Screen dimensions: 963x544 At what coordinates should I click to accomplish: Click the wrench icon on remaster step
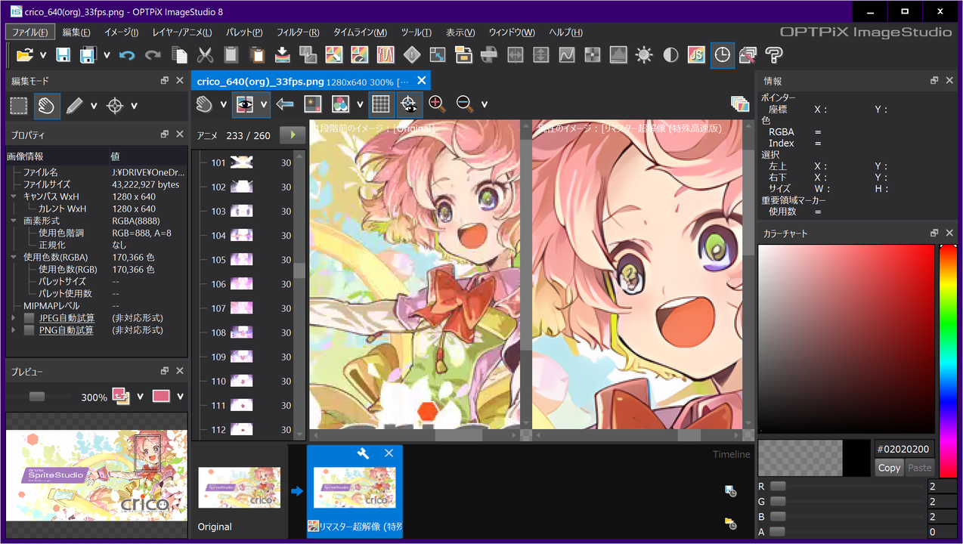tap(363, 453)
